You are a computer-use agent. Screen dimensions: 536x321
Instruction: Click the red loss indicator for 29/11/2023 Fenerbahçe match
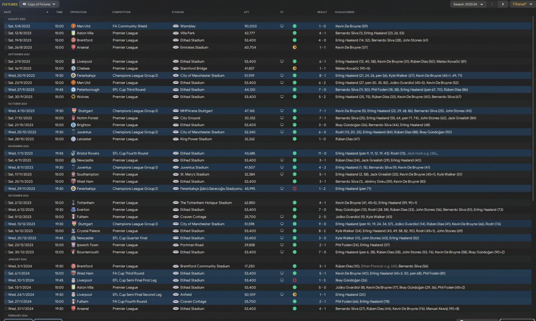pyautogui.click(x=294, y=189)
